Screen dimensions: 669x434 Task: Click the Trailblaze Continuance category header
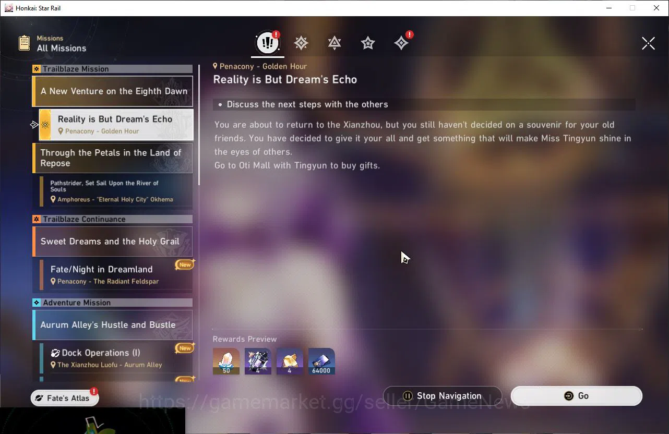(x=112, y=219)
